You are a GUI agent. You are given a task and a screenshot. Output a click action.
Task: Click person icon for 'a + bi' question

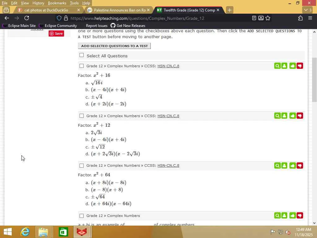coord(284,216)
